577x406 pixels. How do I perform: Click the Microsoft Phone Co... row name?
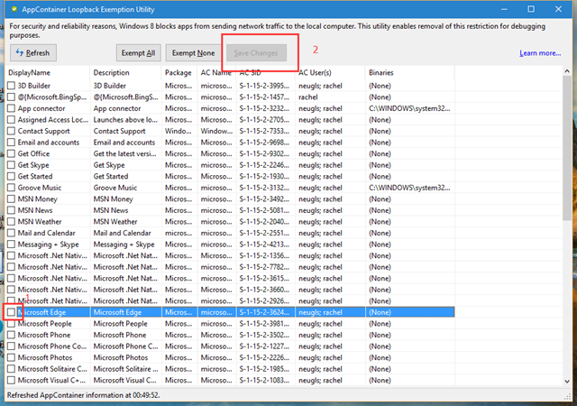(x=52, y=346)
